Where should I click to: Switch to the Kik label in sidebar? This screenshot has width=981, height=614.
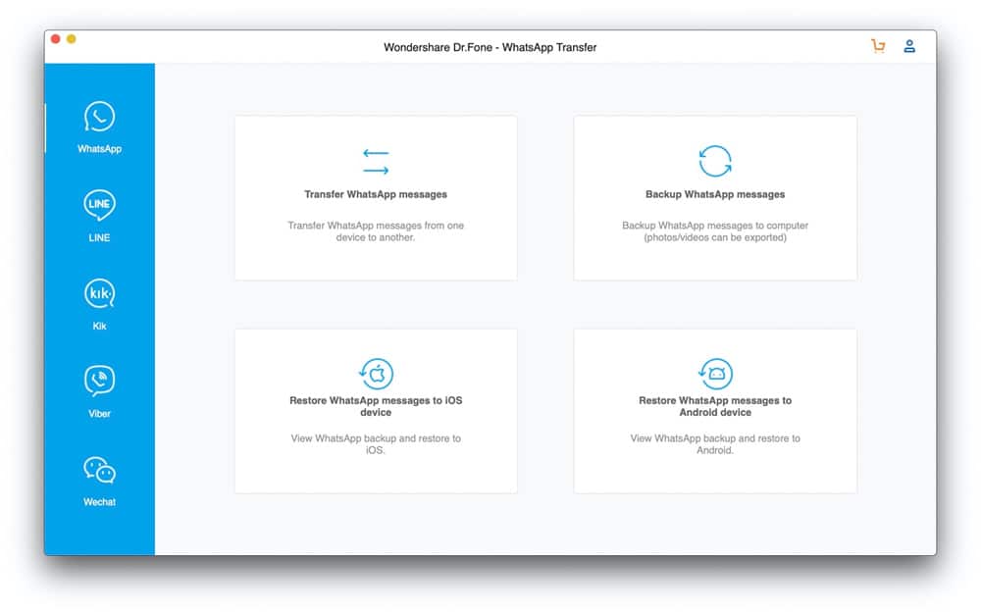coord(99,326)
